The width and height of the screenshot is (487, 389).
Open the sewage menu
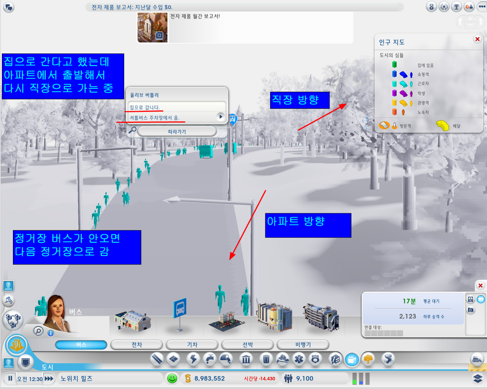click(226, 359)
